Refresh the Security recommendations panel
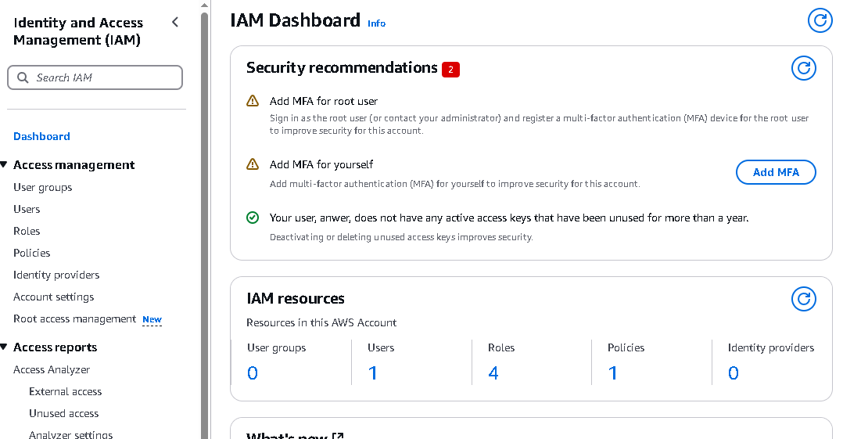This screenshot has height=439, width=843. [804, 68]
